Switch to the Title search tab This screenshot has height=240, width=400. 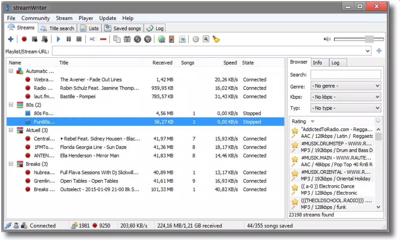coord(57,28)
